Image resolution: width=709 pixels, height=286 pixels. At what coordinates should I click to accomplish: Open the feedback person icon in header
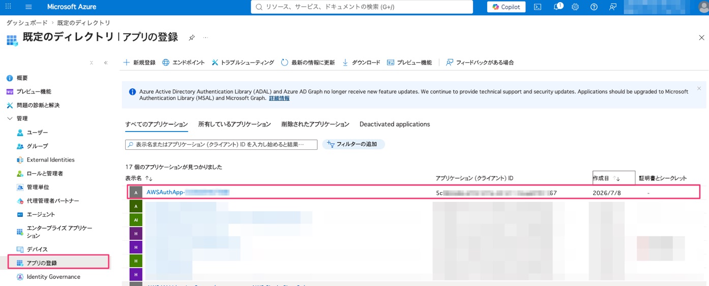click(x=612, y=7)
